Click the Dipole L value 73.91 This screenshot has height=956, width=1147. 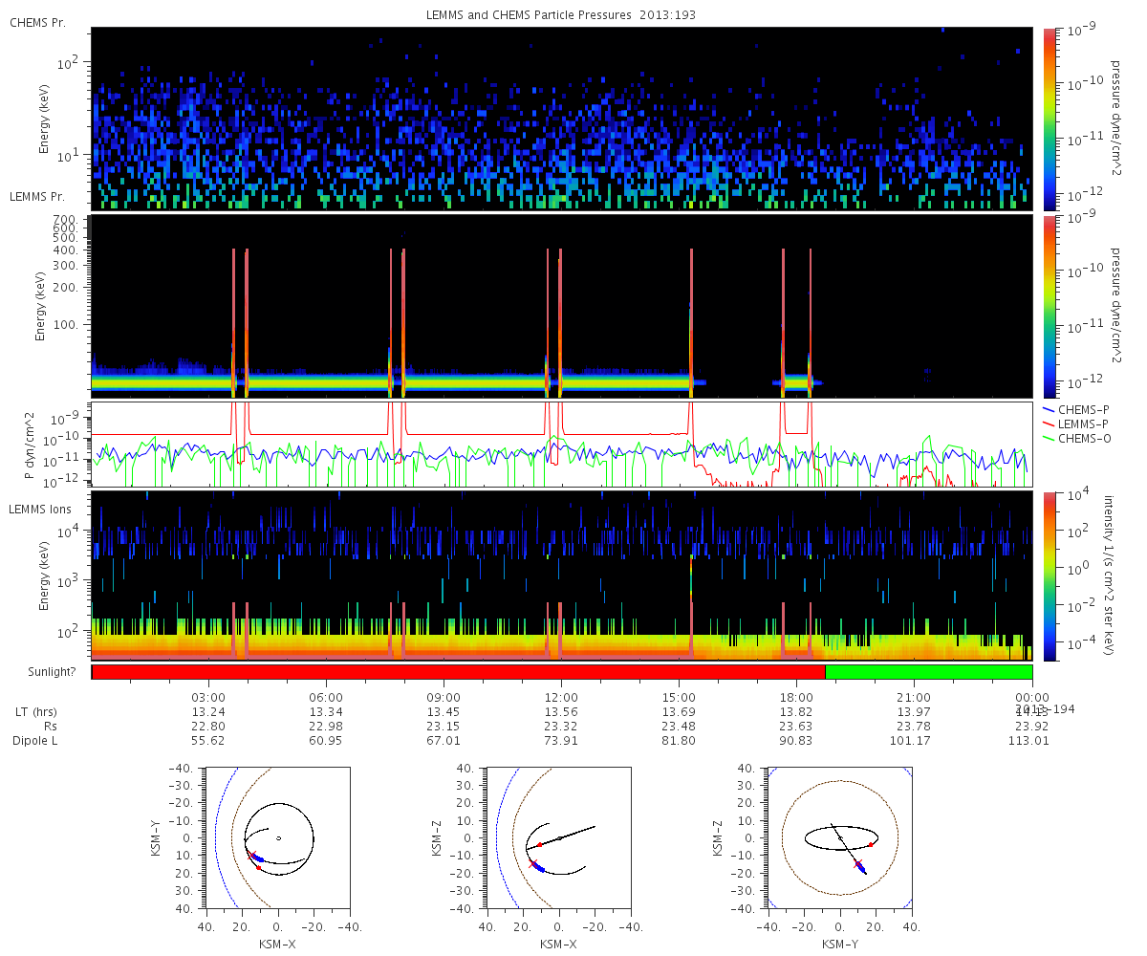tap(561, 741)
